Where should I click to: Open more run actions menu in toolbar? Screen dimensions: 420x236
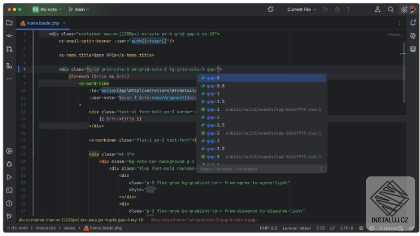(349, 10)
